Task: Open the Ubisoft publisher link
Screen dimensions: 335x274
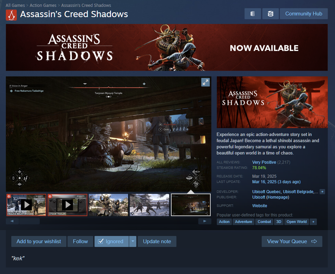Action: [x=259, y=197]
